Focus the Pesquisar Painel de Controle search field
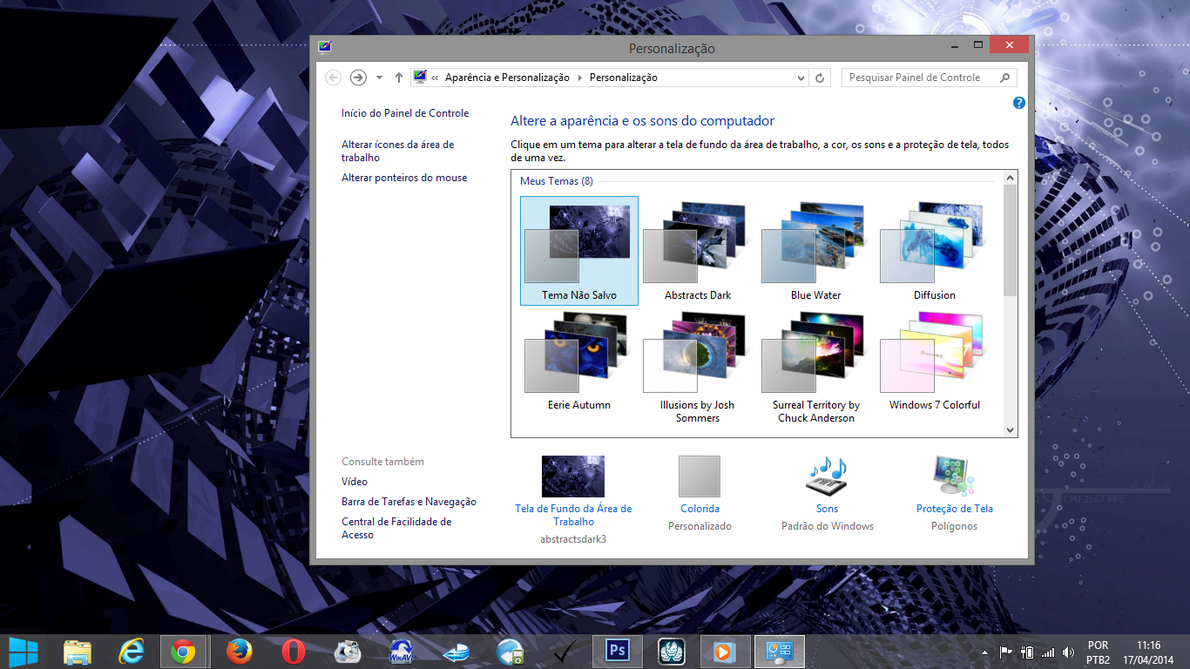1190x669 pixels. tap(930, 78)
